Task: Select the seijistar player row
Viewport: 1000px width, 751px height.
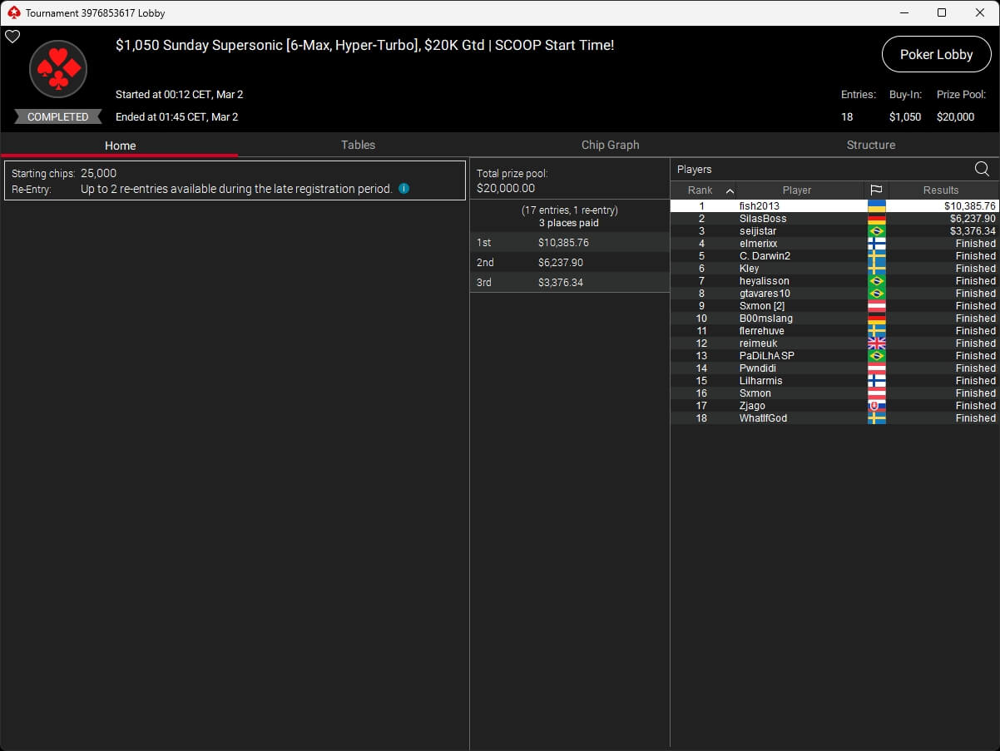Action: [x=757, y=231]
